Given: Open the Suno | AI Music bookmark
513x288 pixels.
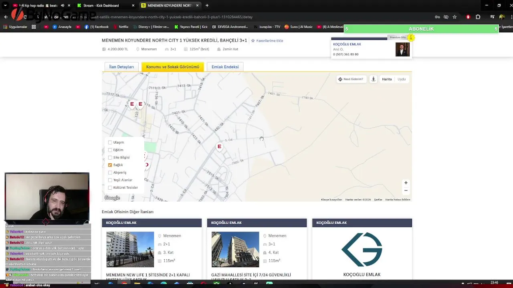Looking at the screenshot, I should tap(298, 27).
